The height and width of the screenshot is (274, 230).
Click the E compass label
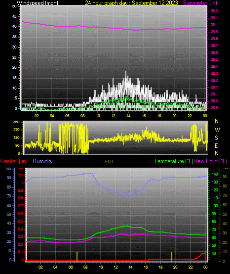click(x=216, y=145)
